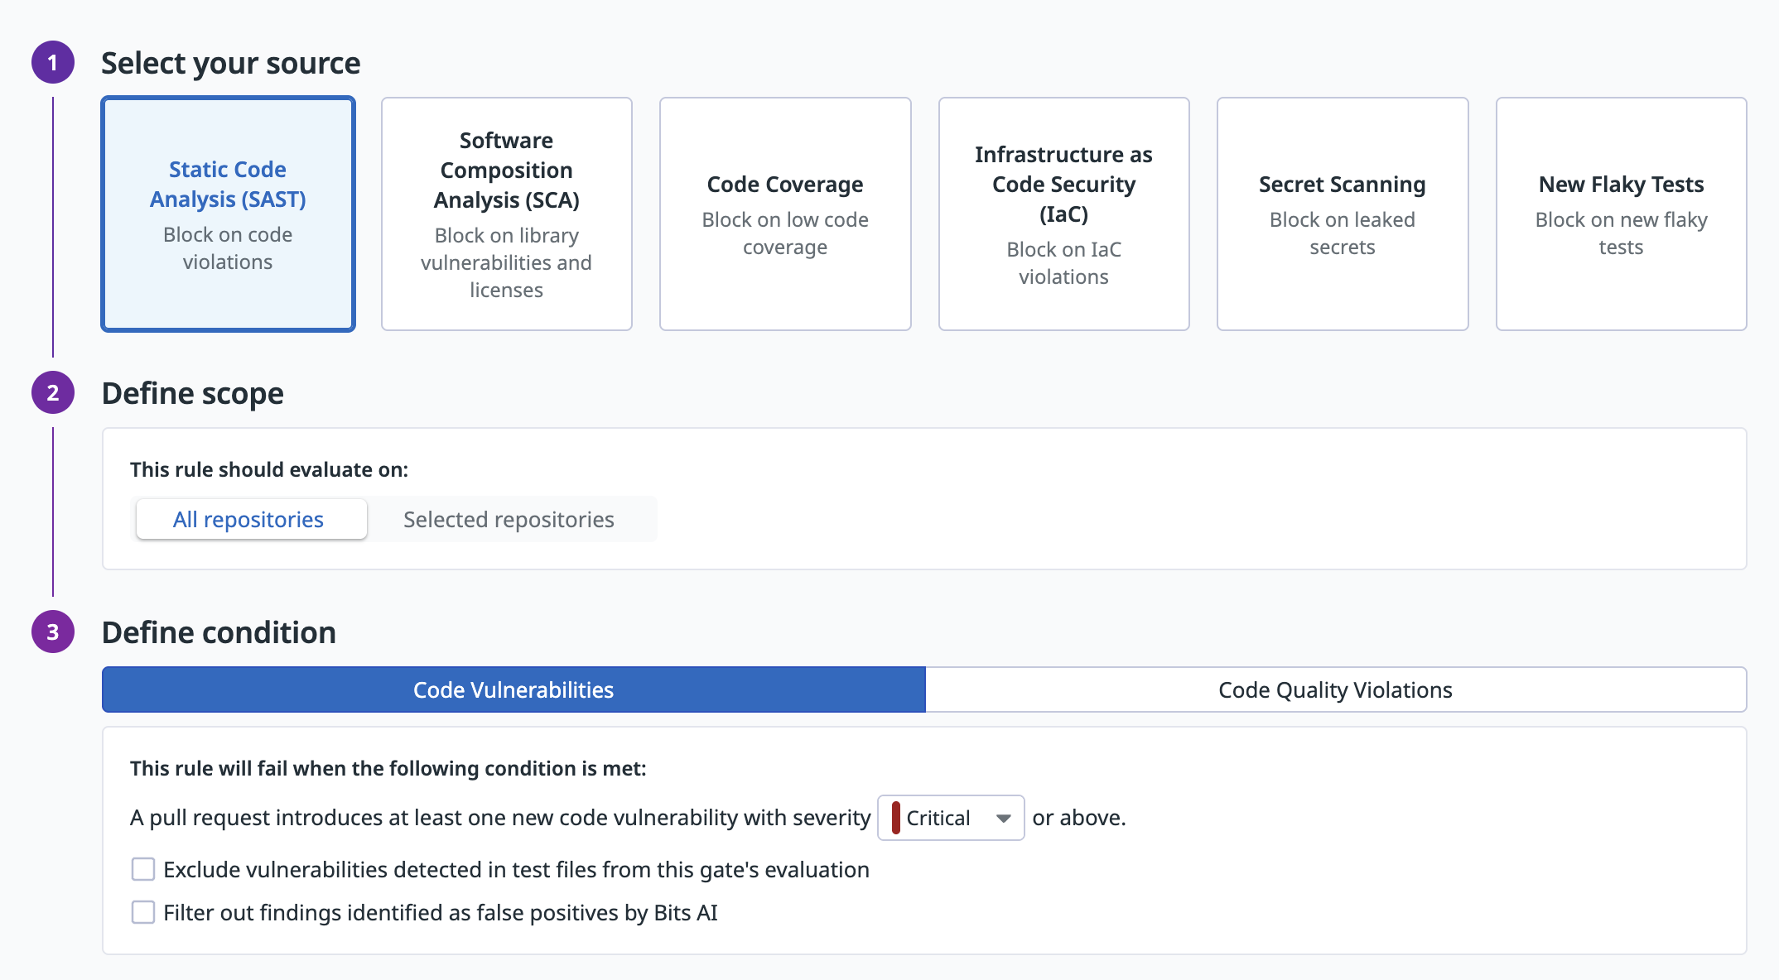Click the severity dropdown arrow

tap(1004, 819)
